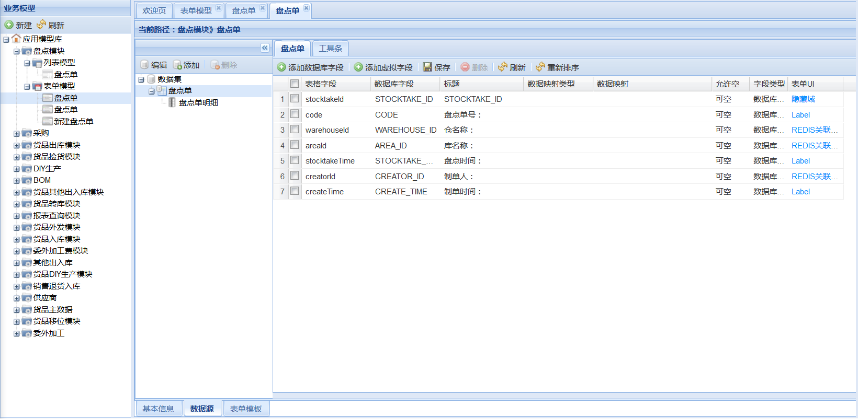The width and height of the screenshot is (858, 419).
Task: Click the 重新排序 icon
Action: pos(540,67)
